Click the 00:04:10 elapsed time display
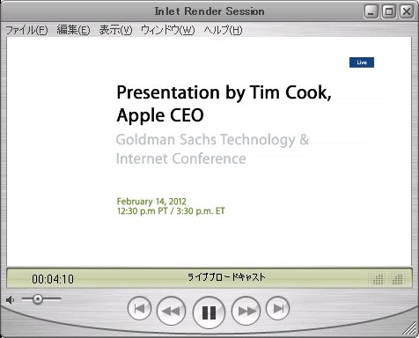 point(53,279)
